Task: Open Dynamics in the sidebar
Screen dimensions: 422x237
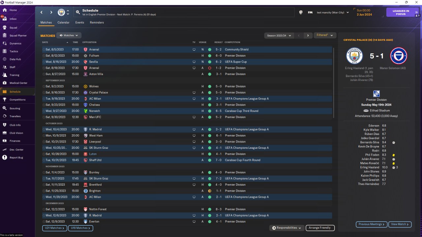Action: point(15,43)
